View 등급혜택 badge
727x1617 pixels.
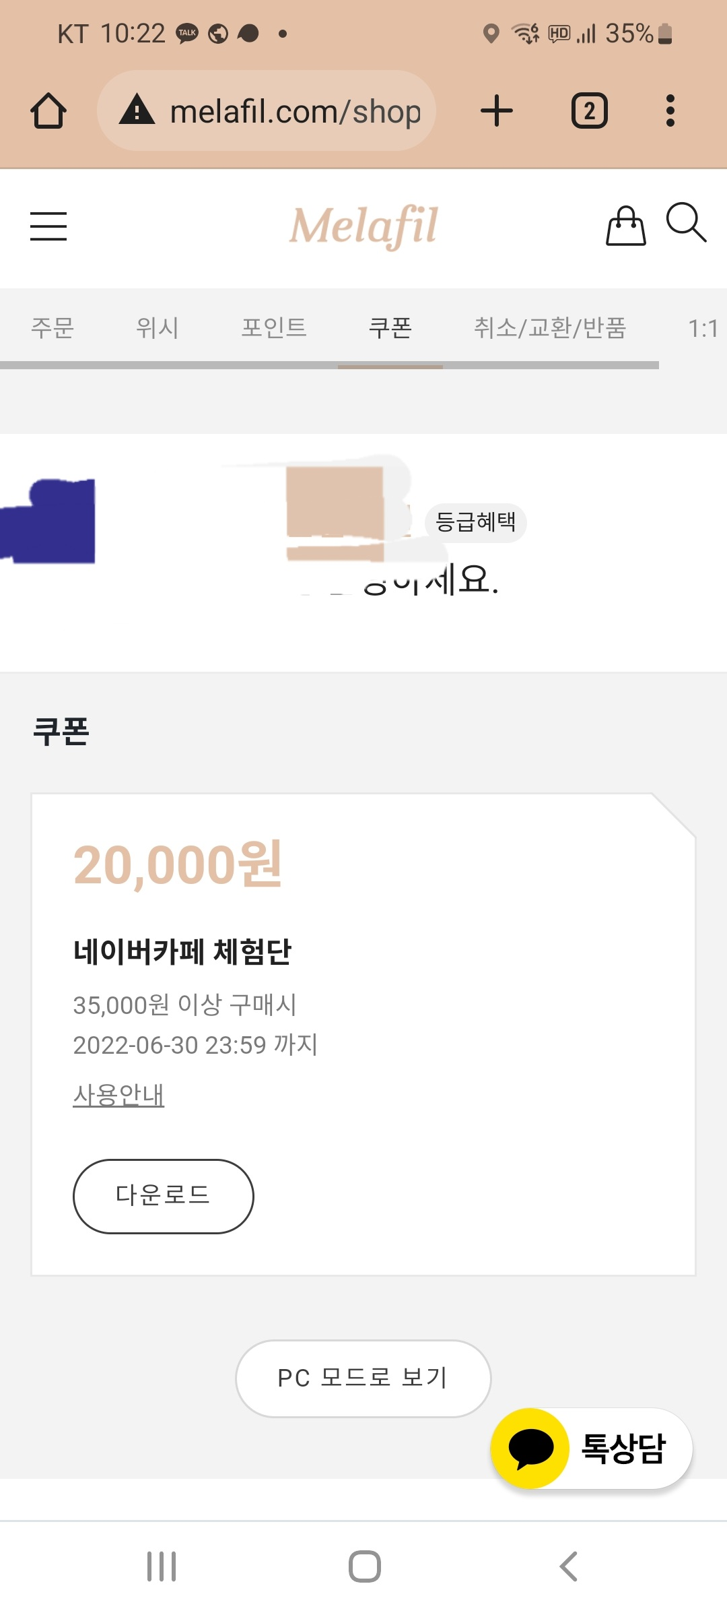pyautogui.click(x=476, y=522)
